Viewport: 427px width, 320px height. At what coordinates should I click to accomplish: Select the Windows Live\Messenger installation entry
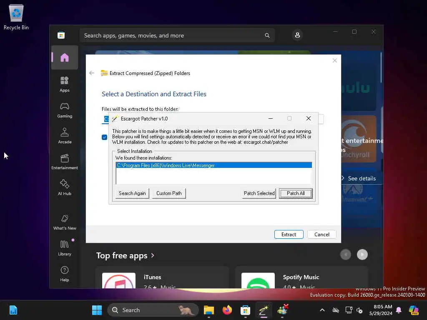(x=214, y=165)
